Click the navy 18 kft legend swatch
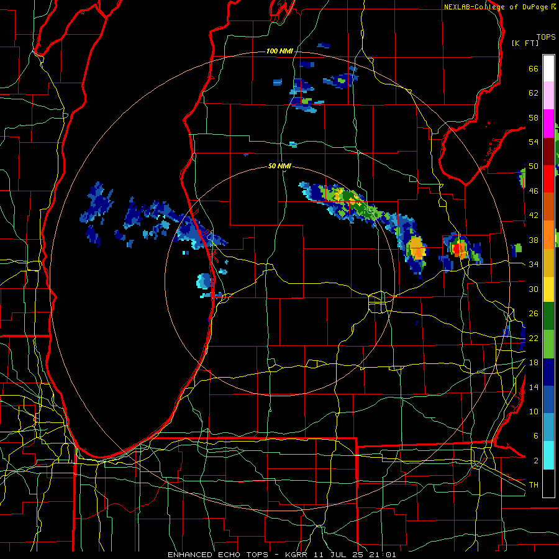This screenshot has height=559, width=559. coord(548,372)
